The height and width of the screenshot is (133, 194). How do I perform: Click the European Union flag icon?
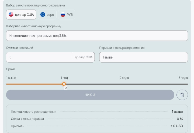(43, 15)
